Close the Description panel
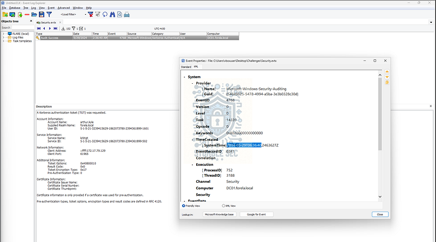 pos(431,106)
